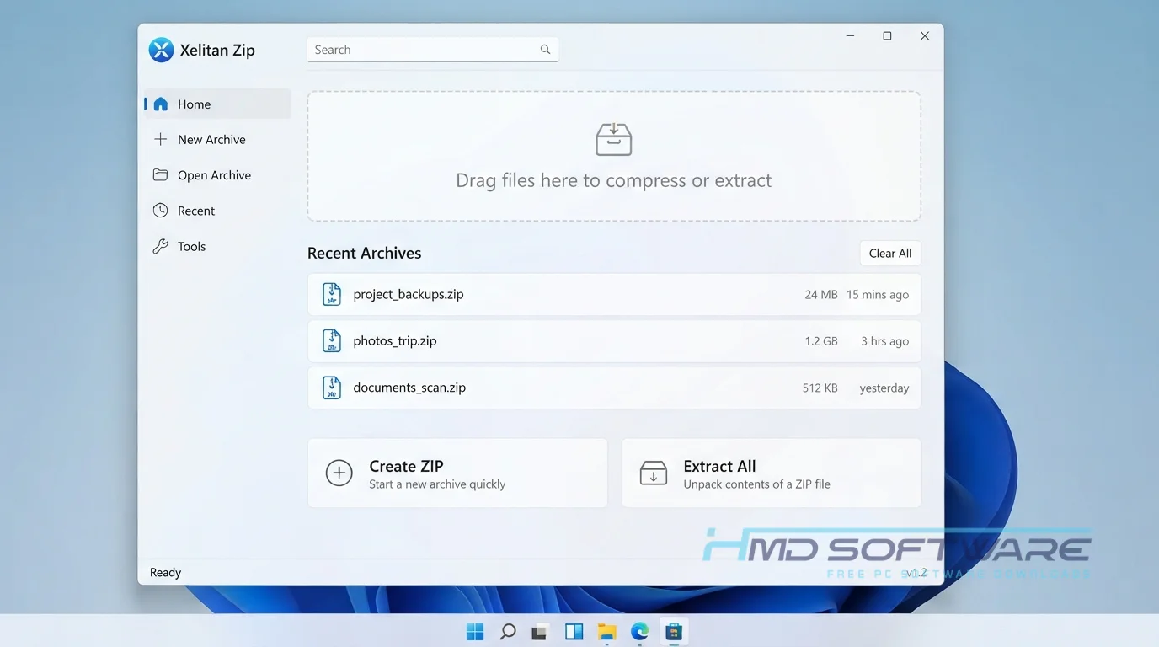Go to Home in the sidebar

tap(217, 104)
